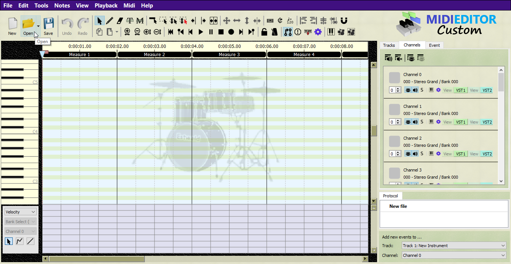Click the magnet snap icon
This screenshot has width=511, height=264.
coord(344,21)
